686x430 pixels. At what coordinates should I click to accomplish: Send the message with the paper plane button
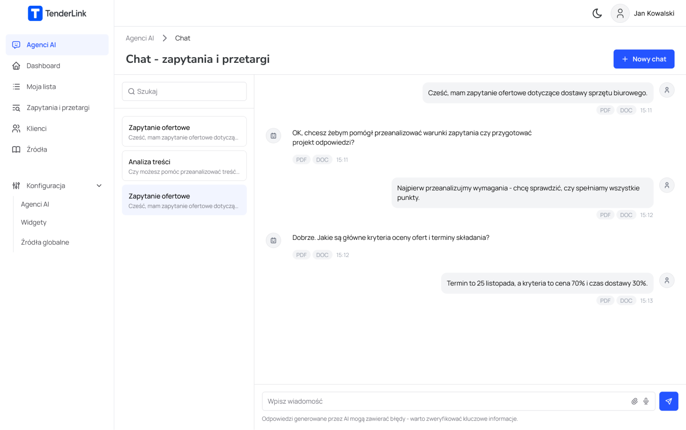click(668, 401)
